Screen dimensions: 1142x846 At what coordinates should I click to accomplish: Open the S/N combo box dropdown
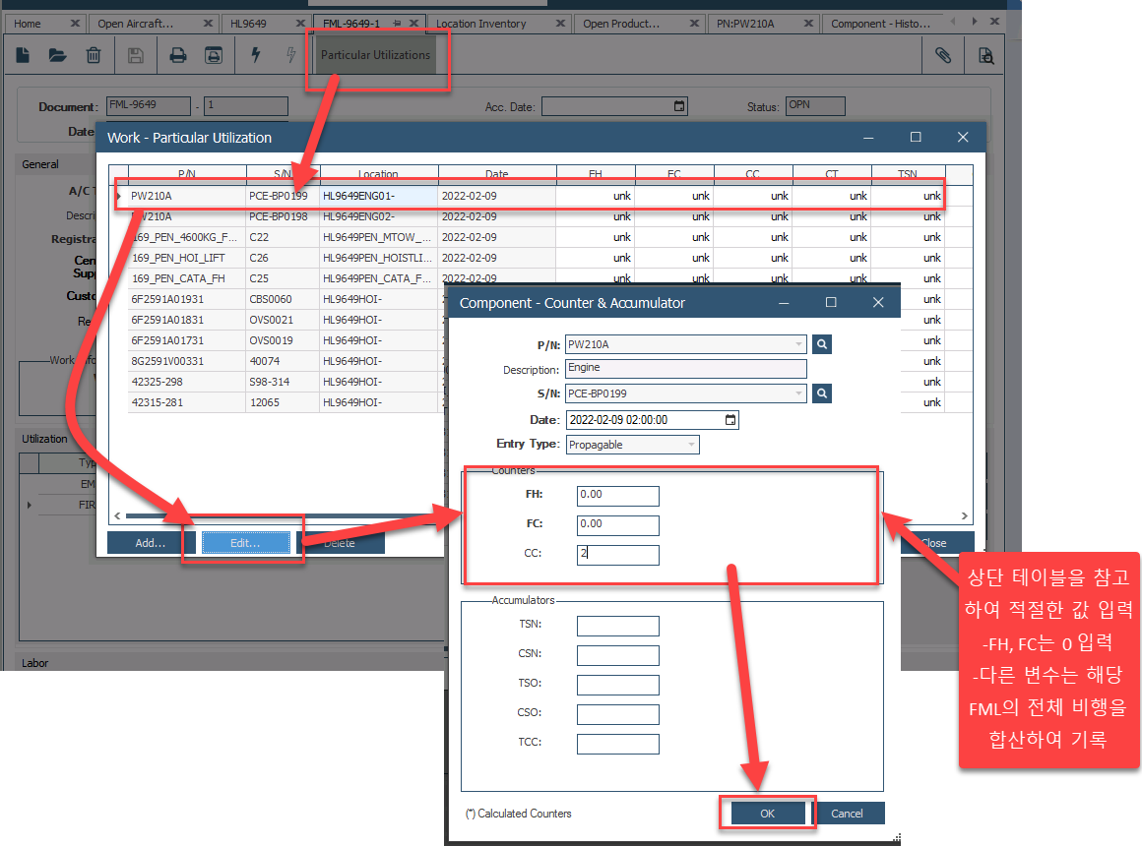pos(798,393)
